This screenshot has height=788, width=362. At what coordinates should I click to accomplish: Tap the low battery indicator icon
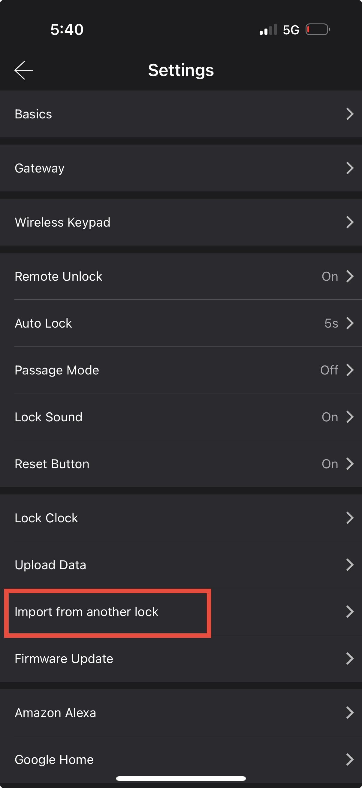point(318,30)
